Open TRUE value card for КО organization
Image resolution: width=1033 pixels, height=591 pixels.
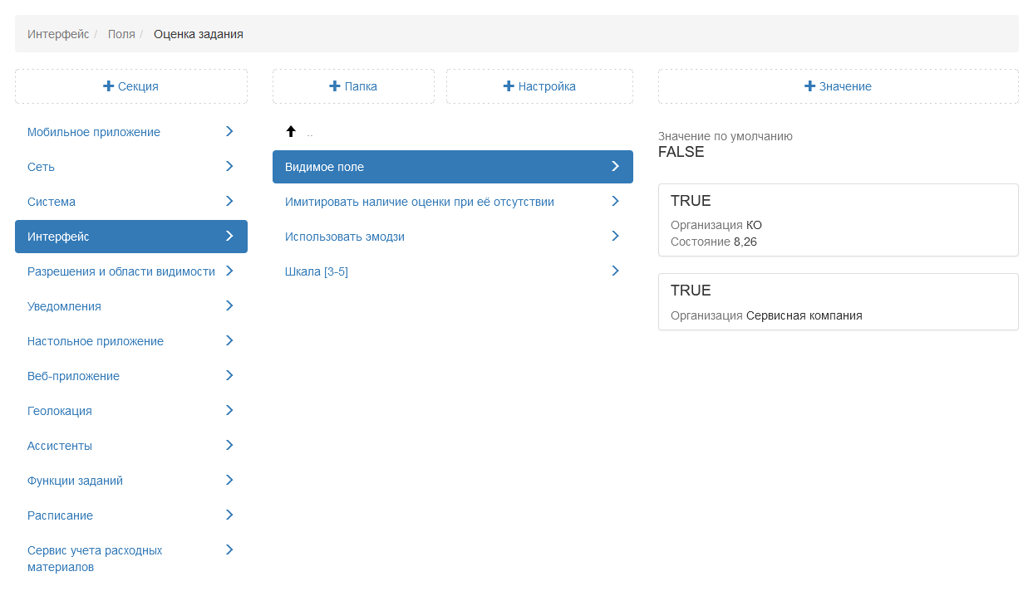(x=838, y=220)
